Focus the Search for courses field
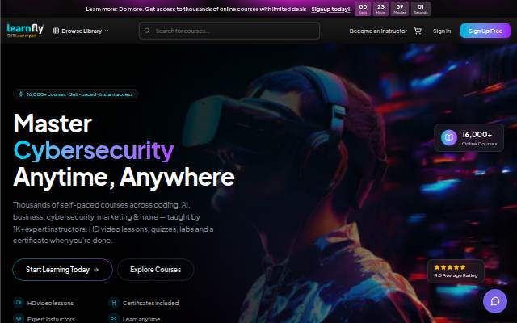The width and height of the screenshot is (517, 323). coord(229,31)
